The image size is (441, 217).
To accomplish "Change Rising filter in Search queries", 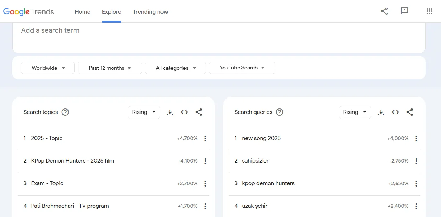I will [x=355, y=112].
